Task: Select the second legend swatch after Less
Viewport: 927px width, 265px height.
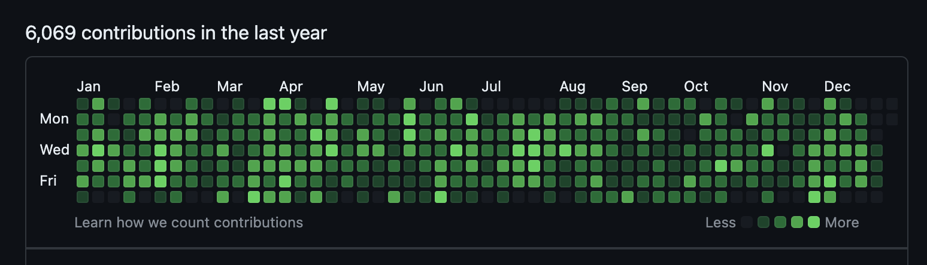Action: (764, 223)
